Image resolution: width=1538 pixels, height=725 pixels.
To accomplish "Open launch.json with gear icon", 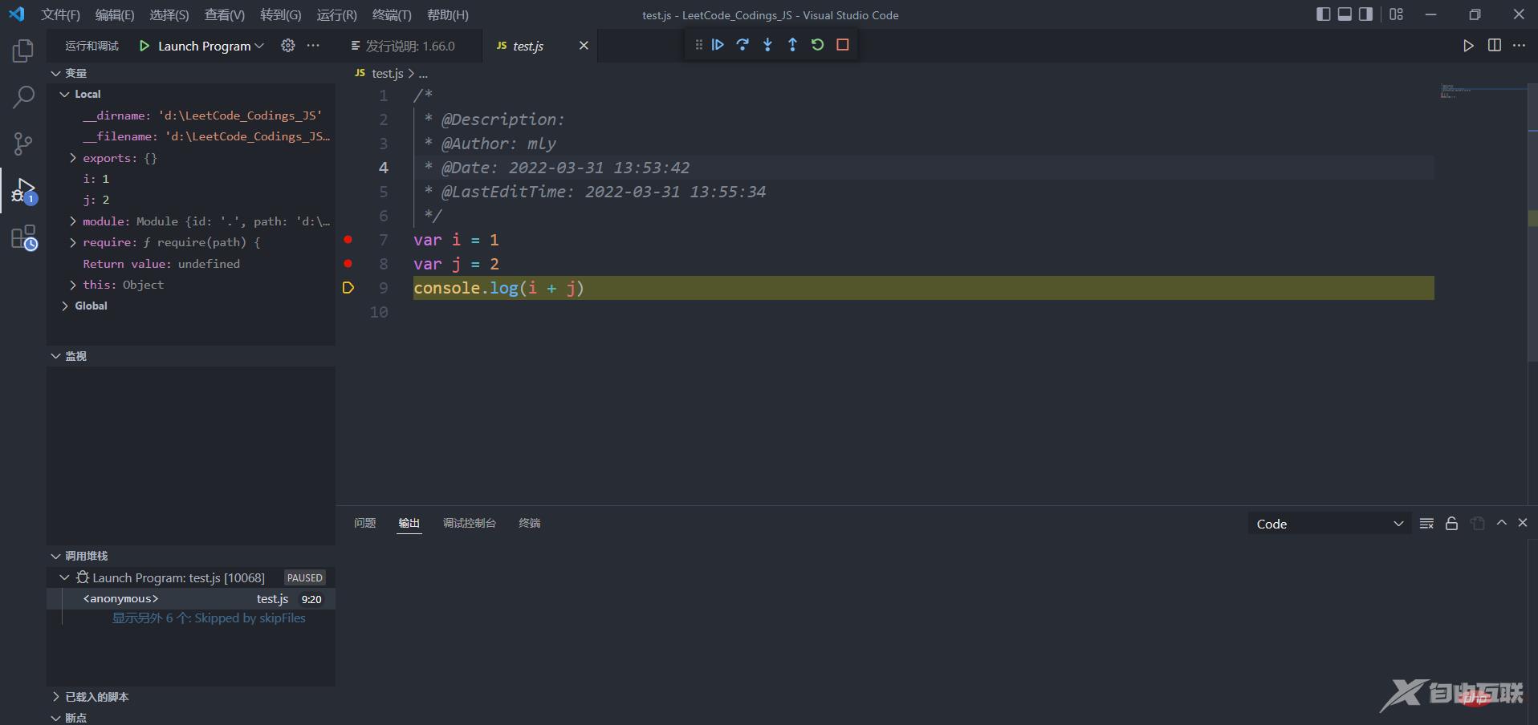I will click(x=287, y=46).
